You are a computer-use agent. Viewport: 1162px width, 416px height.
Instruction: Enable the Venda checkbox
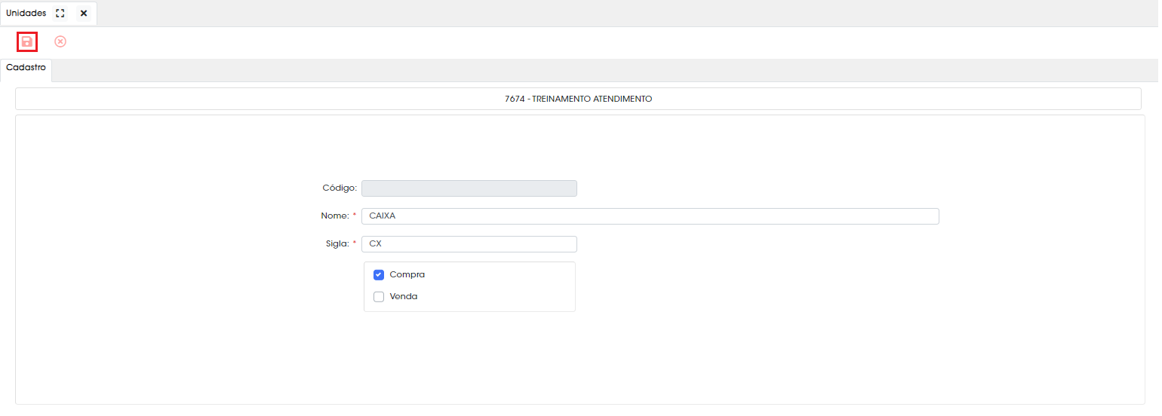[x=379, y=297]
